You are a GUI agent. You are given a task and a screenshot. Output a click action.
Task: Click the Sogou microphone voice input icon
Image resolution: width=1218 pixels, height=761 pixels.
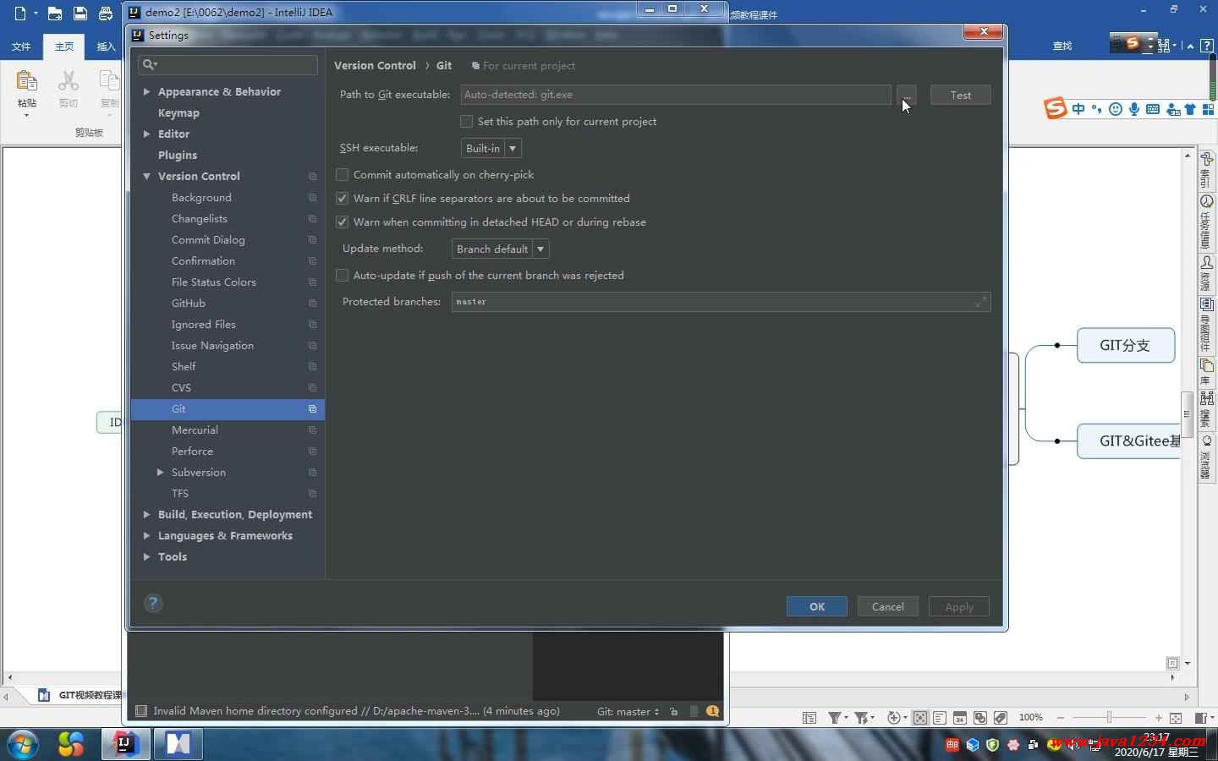pos(1133,109)
